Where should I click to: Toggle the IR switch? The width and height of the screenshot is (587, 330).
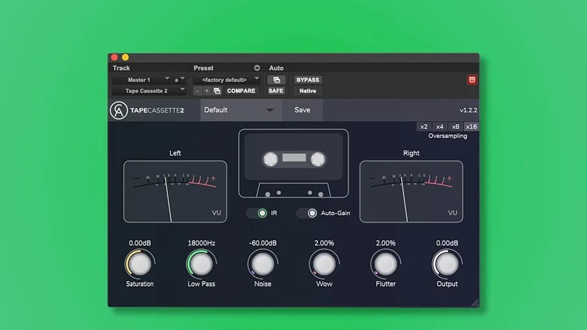coord(257,213)
